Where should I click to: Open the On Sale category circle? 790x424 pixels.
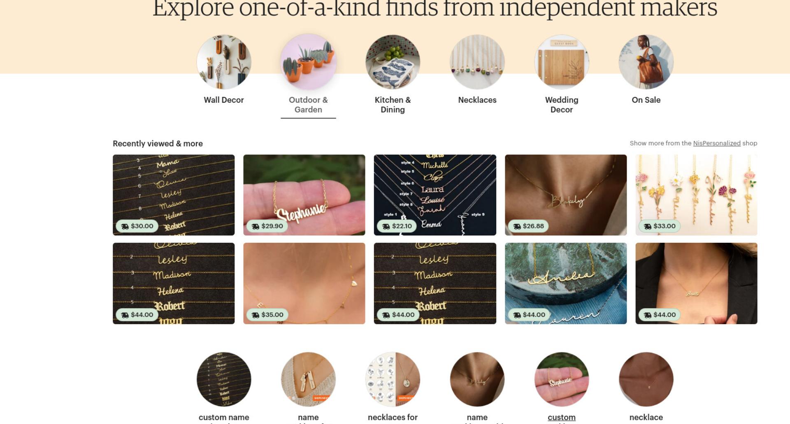[x=646, y=62]
